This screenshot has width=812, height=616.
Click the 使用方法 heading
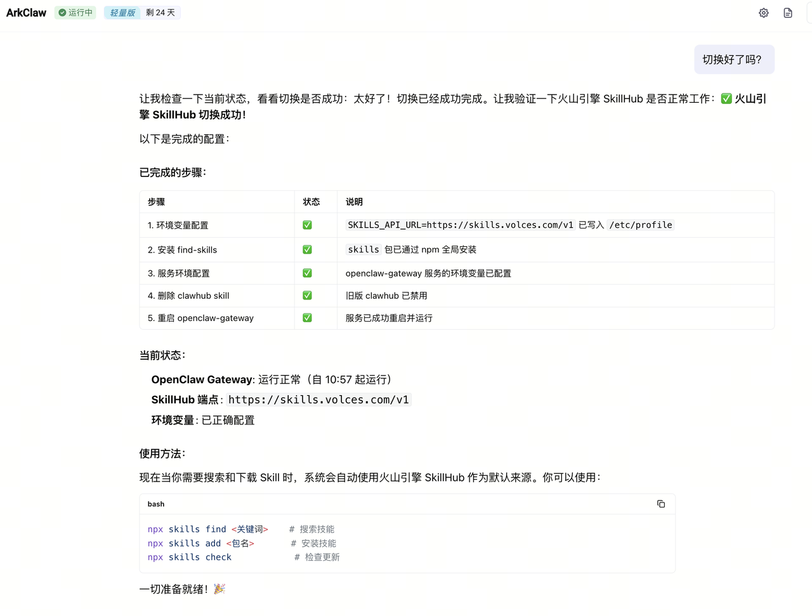point(162,454)
